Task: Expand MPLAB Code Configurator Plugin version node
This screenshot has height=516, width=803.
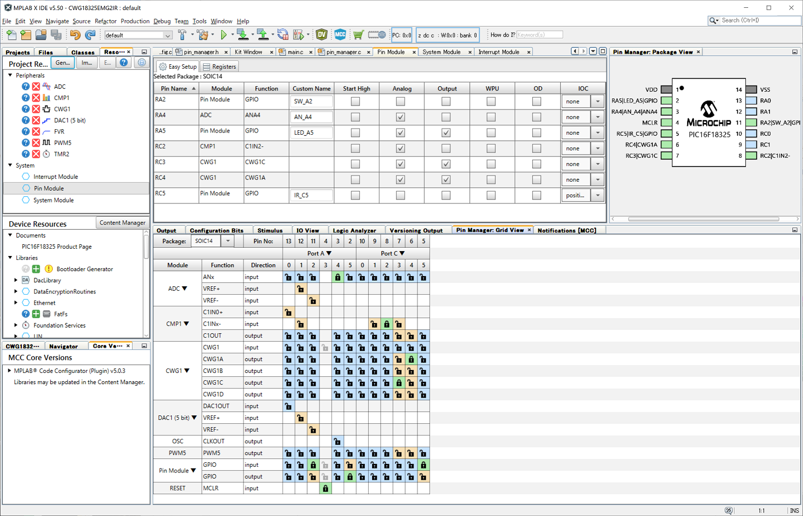Action: click(x=10, y=371)
